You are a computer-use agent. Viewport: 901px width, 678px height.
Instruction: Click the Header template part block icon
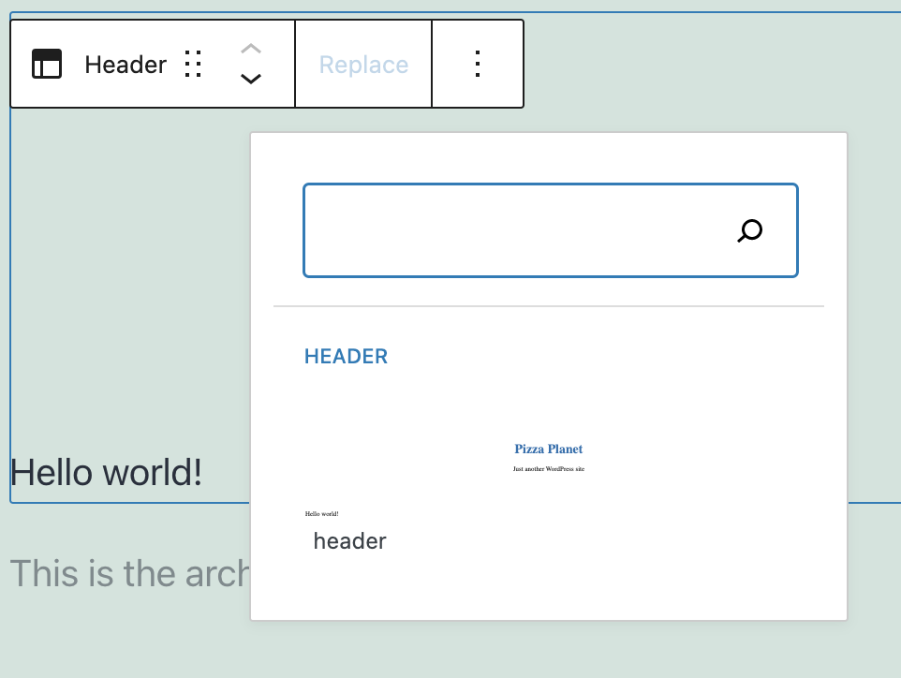pyautogui.click(x=47, y=65)
